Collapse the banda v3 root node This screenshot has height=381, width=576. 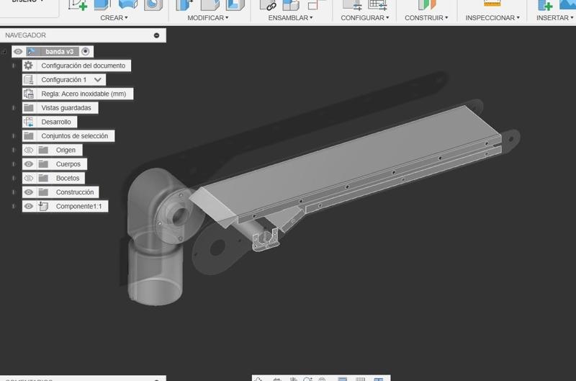4,51
